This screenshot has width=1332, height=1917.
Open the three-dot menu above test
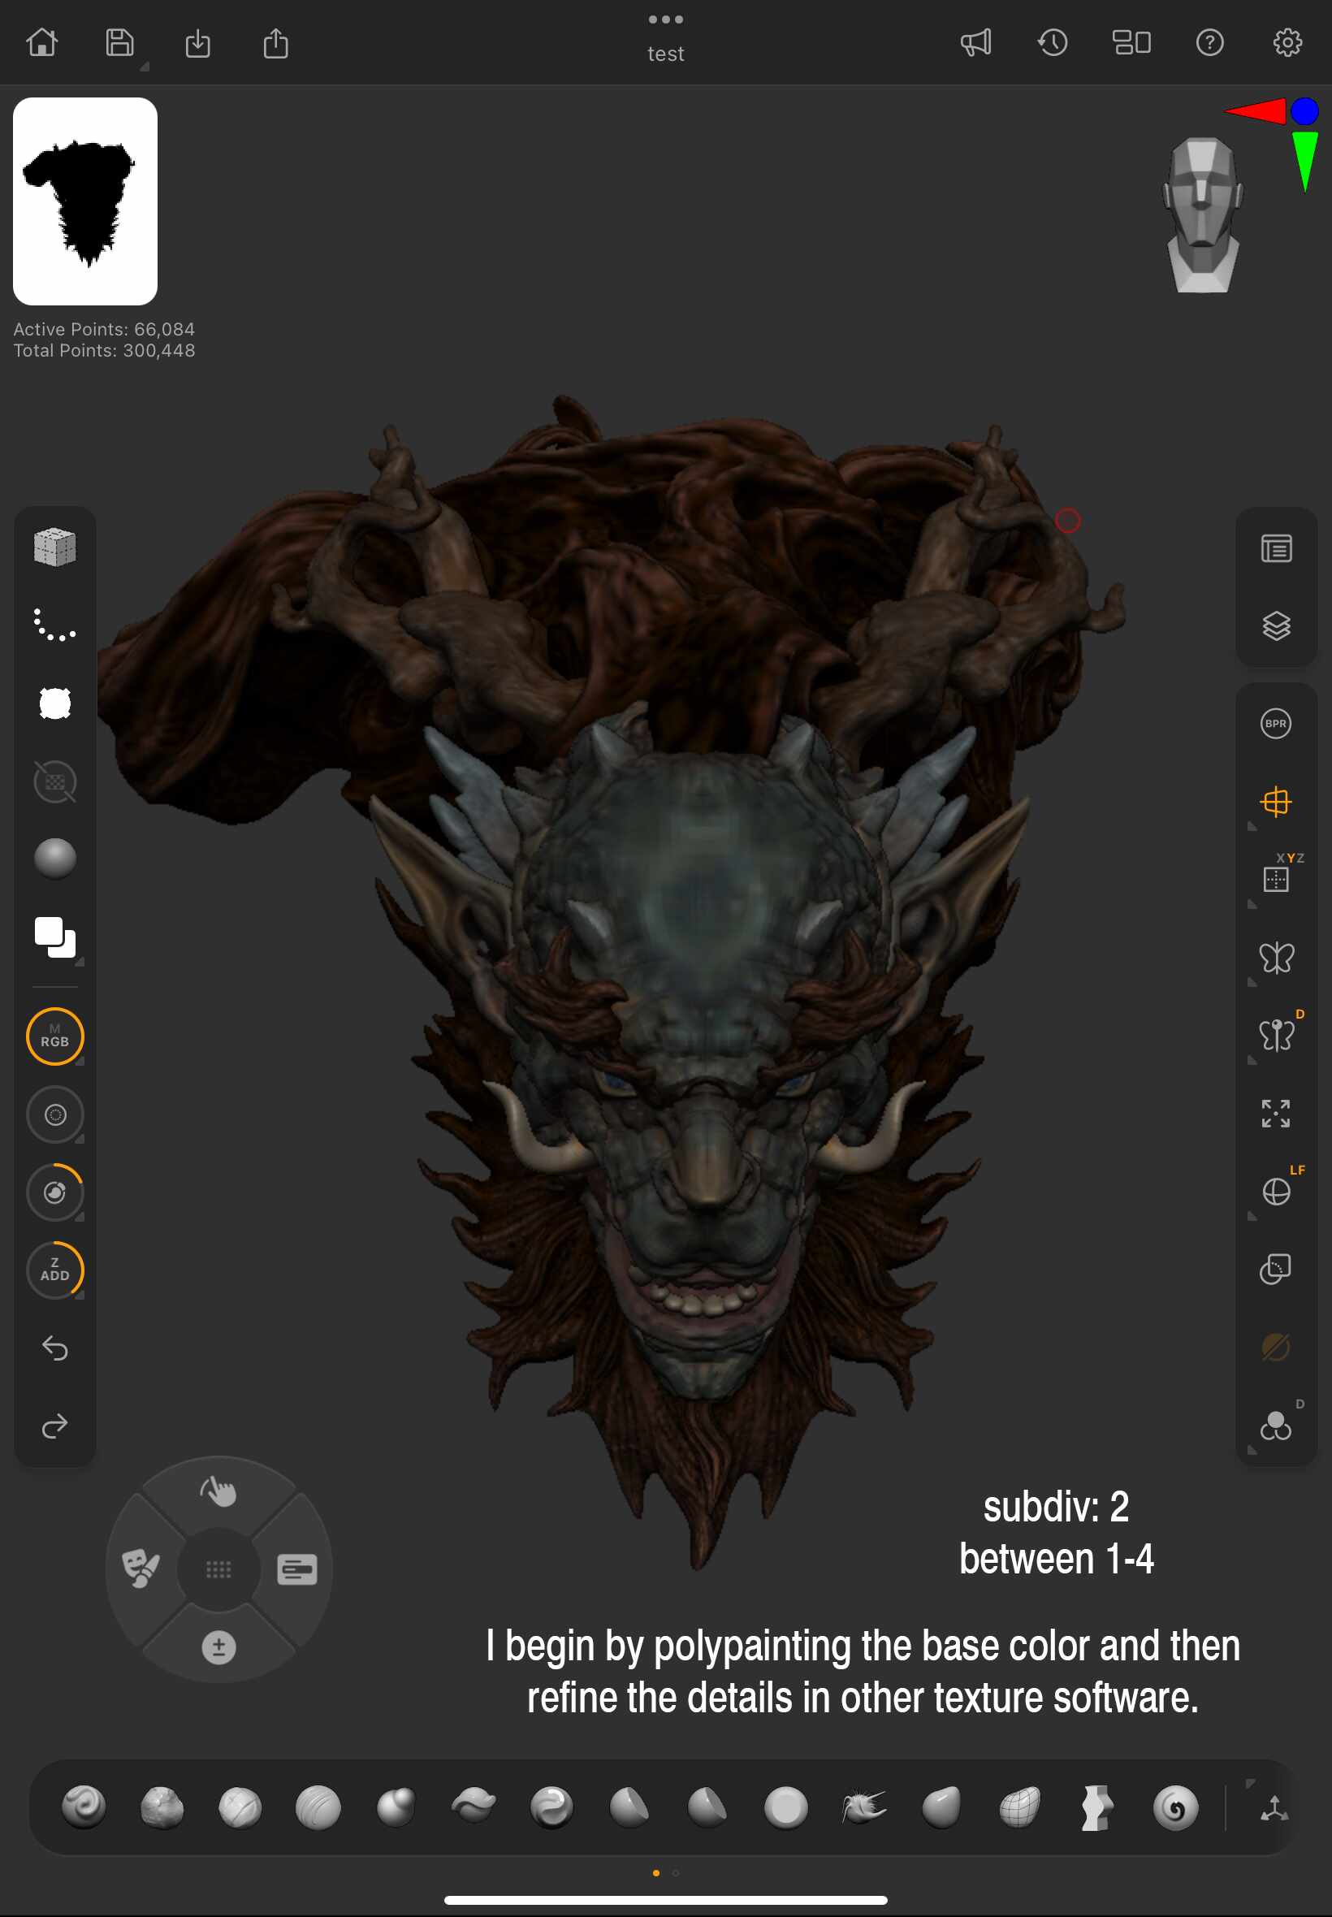[665, 19]
